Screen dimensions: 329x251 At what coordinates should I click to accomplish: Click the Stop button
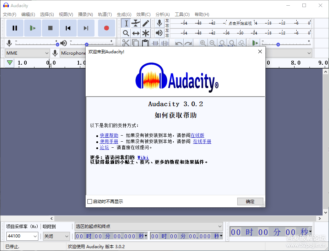click(50, 28)
